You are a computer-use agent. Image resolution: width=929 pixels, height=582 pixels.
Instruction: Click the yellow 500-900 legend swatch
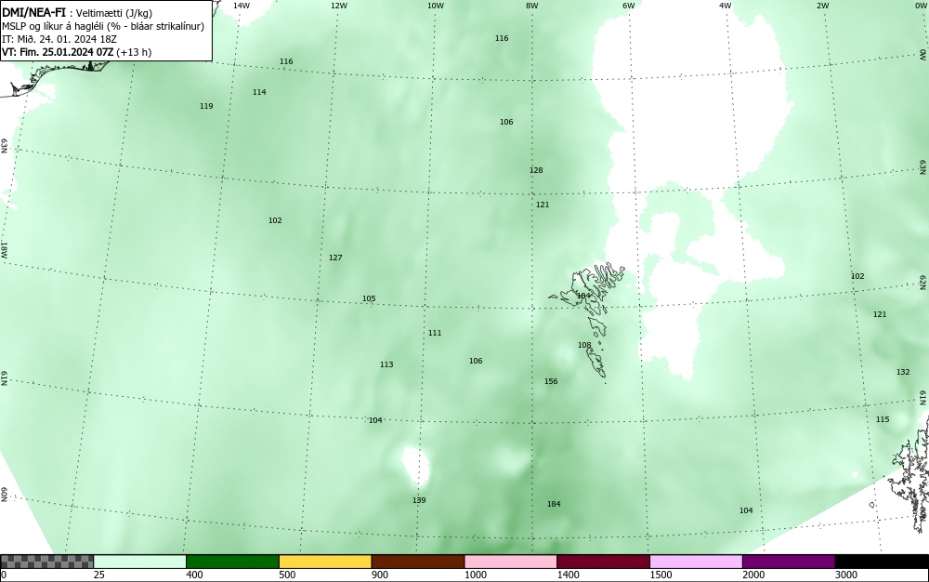pyautogui.click(x=325, y=562)
